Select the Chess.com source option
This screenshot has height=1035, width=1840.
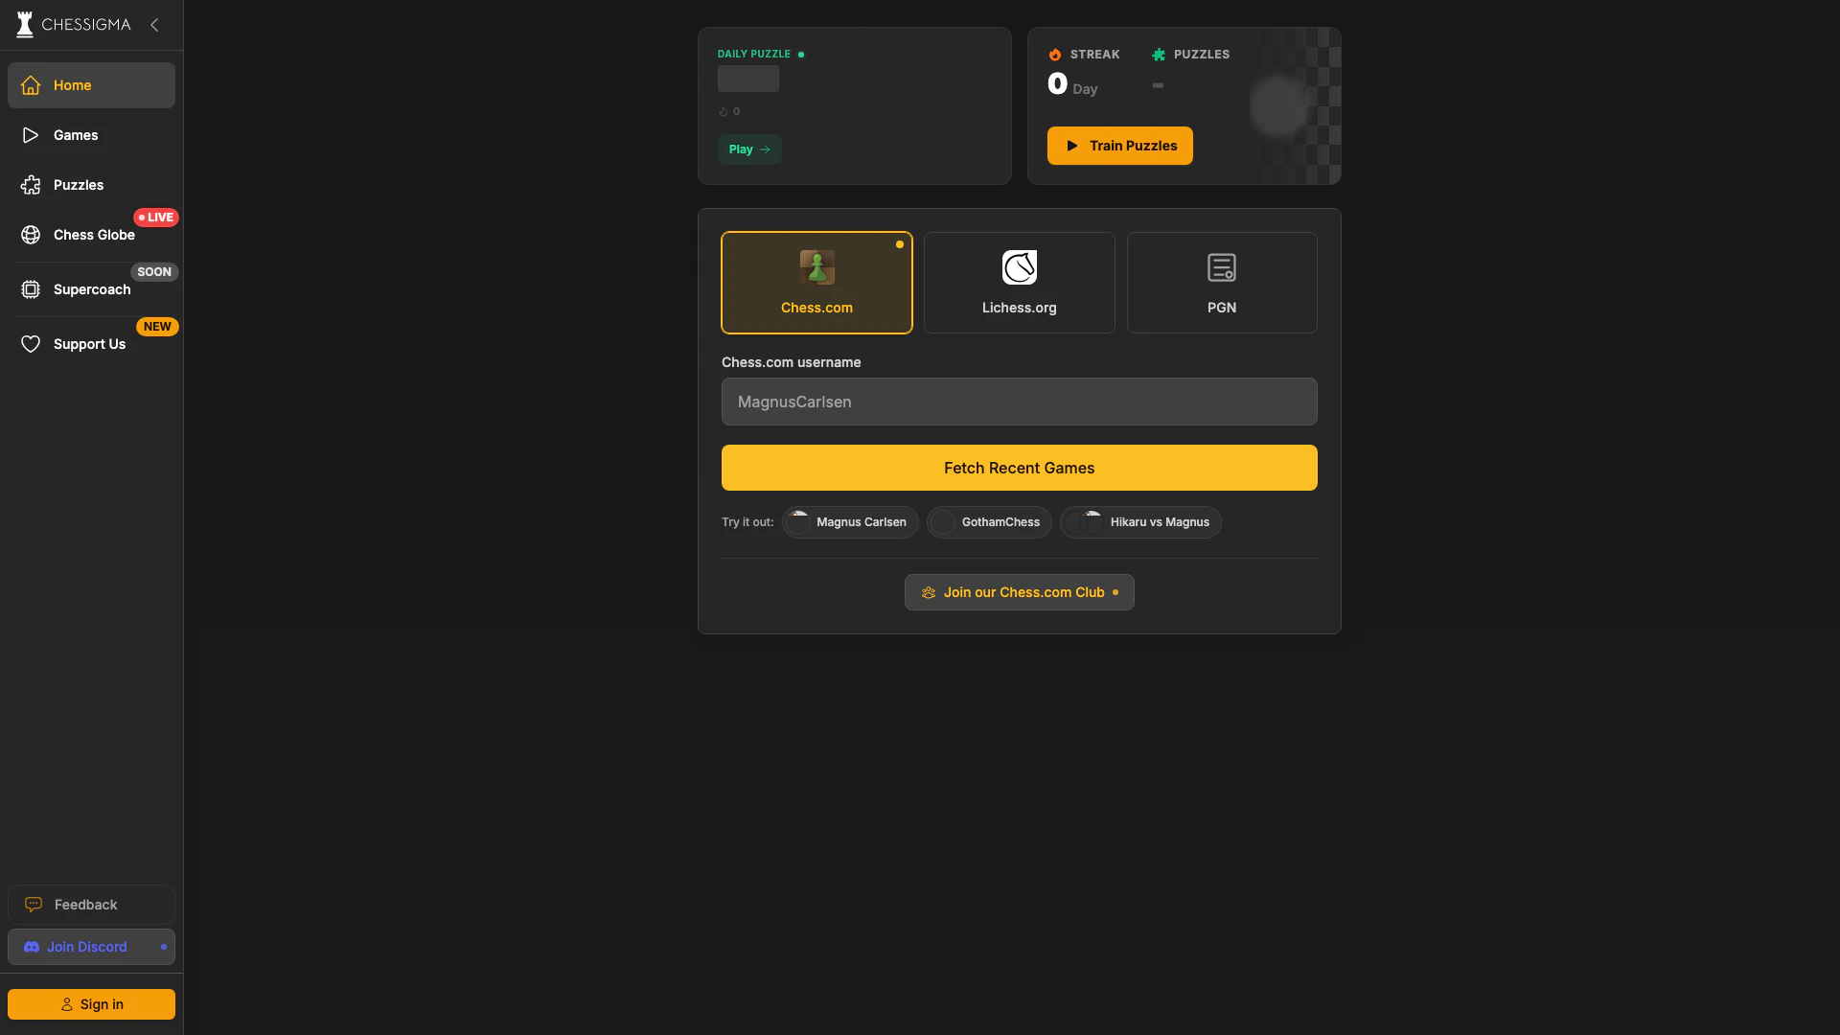(816, 283)
